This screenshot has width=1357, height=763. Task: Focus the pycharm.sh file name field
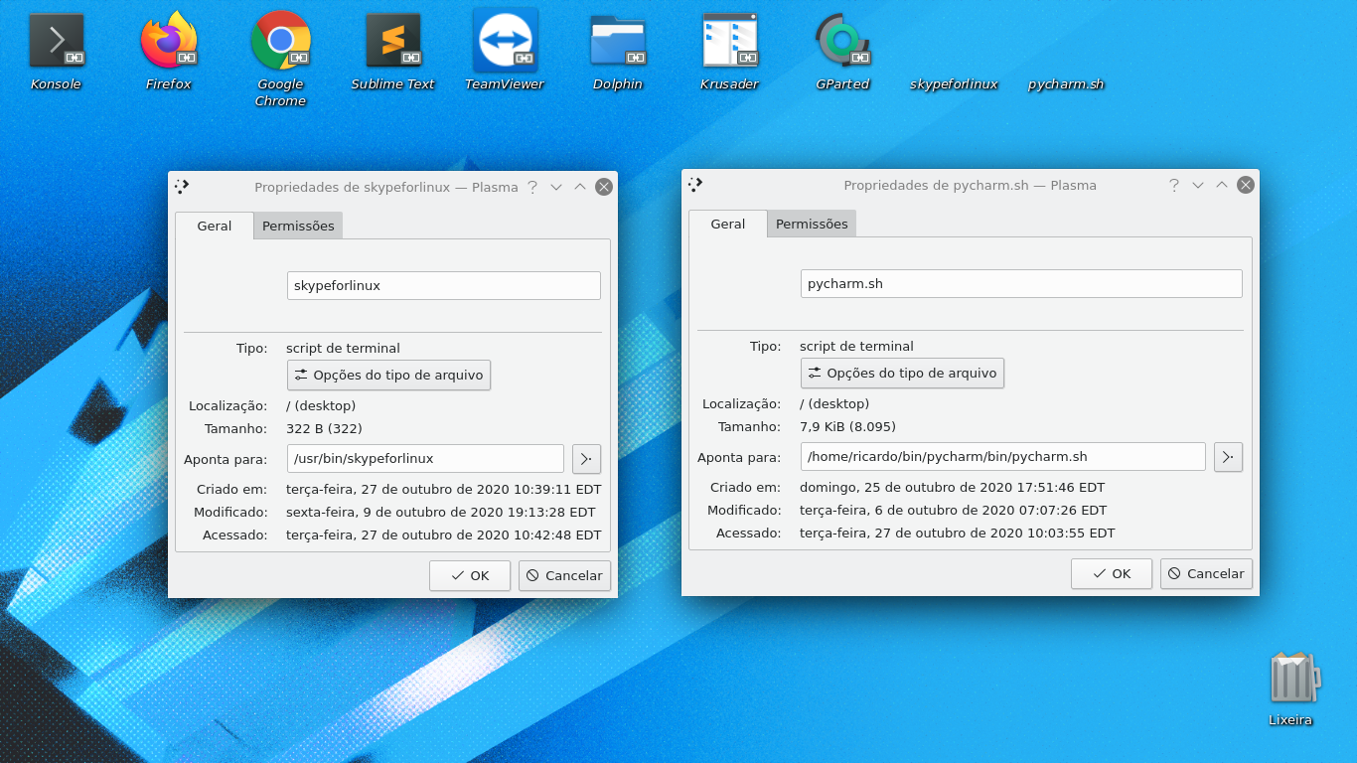(1021, 284)
